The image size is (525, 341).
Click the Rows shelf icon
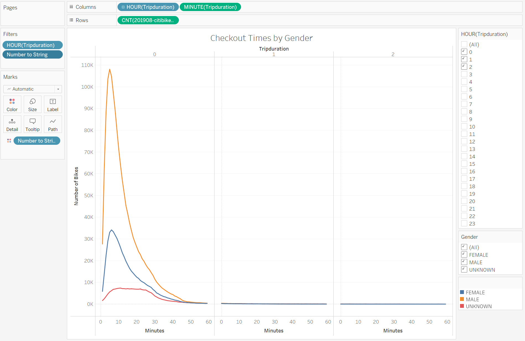71,20
